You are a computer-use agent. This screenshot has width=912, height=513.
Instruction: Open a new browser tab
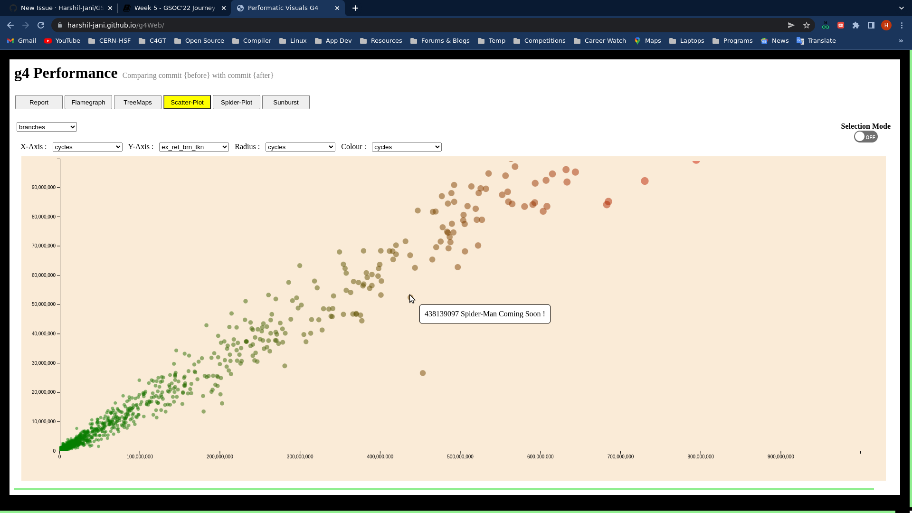[355, 8]
